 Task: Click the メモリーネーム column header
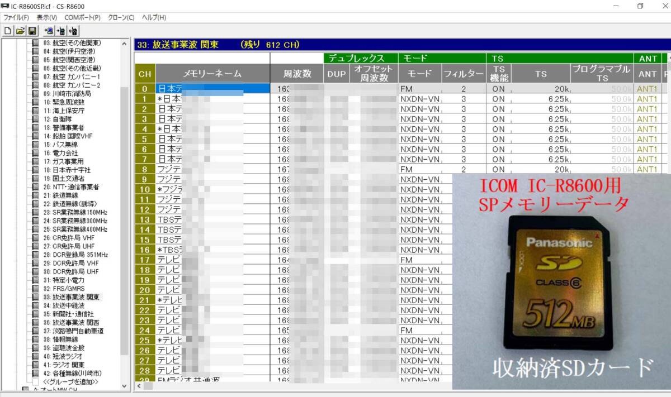tap(212, 73)
